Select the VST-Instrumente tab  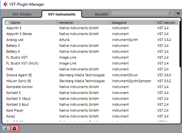(62, 14)
